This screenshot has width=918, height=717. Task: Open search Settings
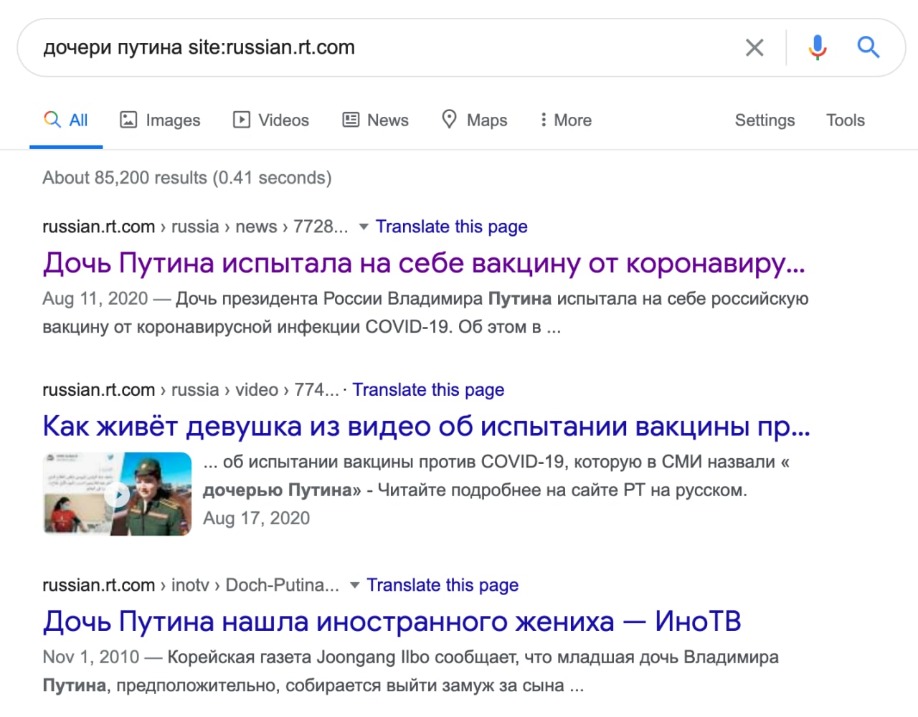point(765,120)
